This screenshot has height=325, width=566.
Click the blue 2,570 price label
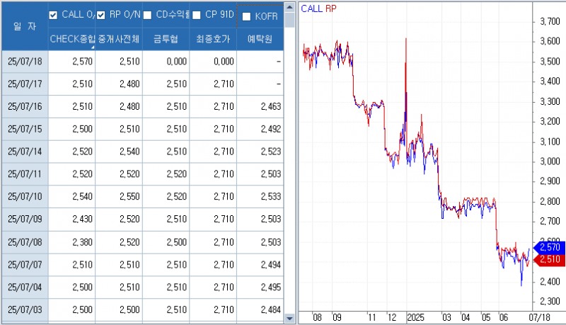[550, 248]
